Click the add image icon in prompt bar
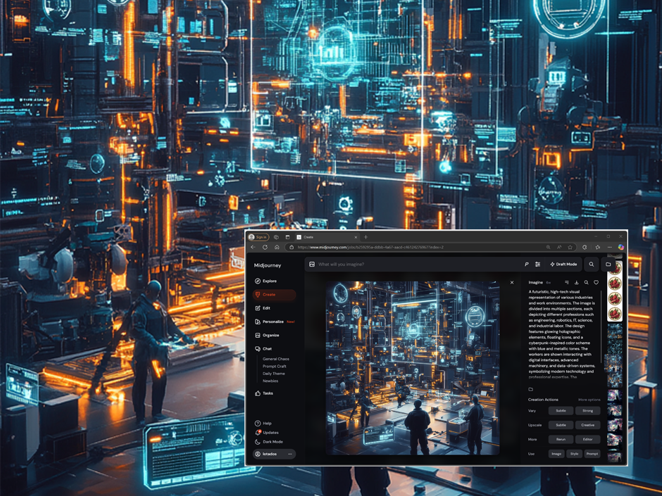The width and height of the screenshot is (662, 496). [x=312, y=265]
